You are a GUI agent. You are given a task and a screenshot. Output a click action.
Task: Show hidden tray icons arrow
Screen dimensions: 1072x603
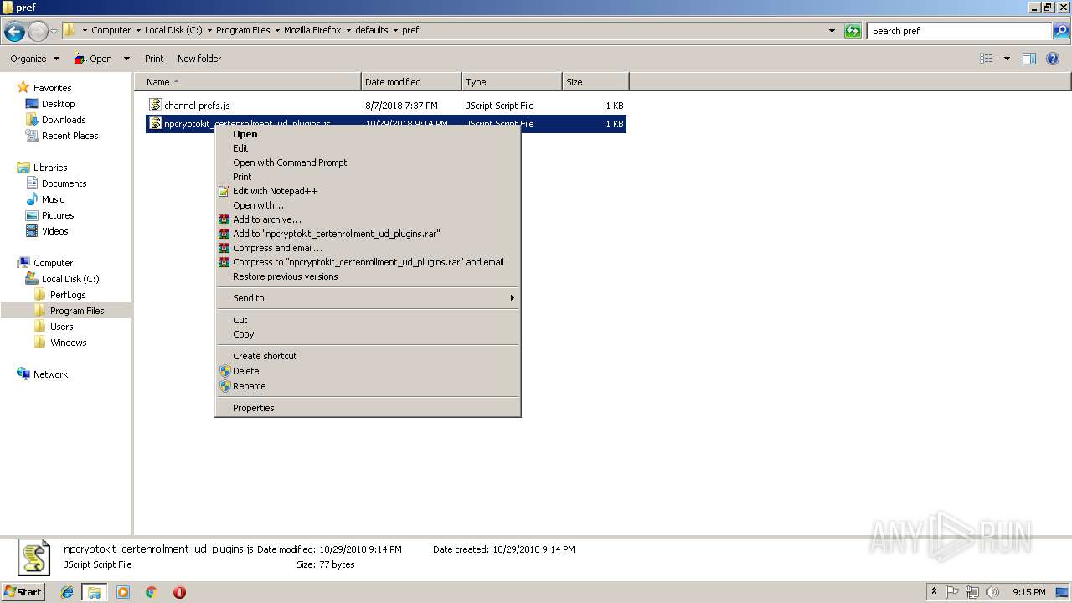point(934,592)
